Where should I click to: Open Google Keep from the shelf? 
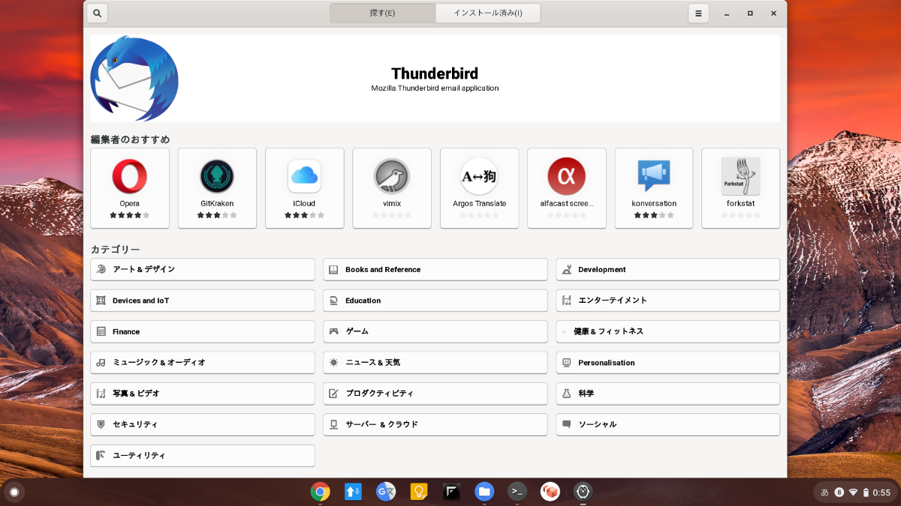tap(419, 492)
